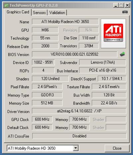This screenshot has height=155, width=133.
Task: Click the TechPowerUp GPU-Z 0.2.8 title text
Action: tap(34, 5)
